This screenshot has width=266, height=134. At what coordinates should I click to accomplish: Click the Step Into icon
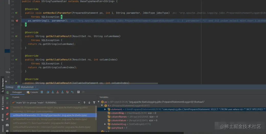[x=53, y=92]
